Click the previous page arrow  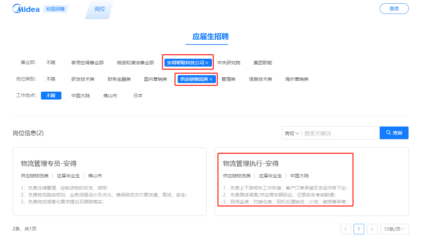coord(346,229)
